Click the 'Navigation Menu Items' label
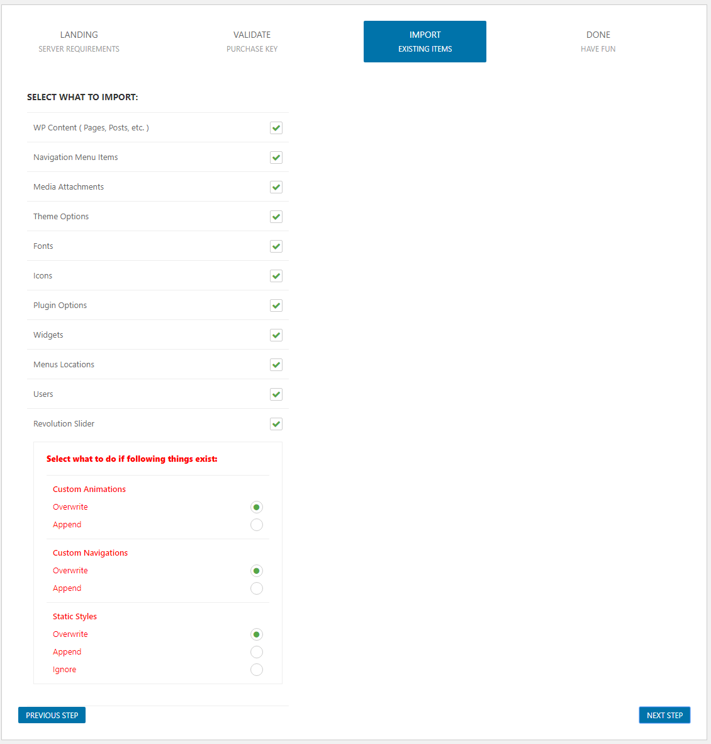 point(76,157)
